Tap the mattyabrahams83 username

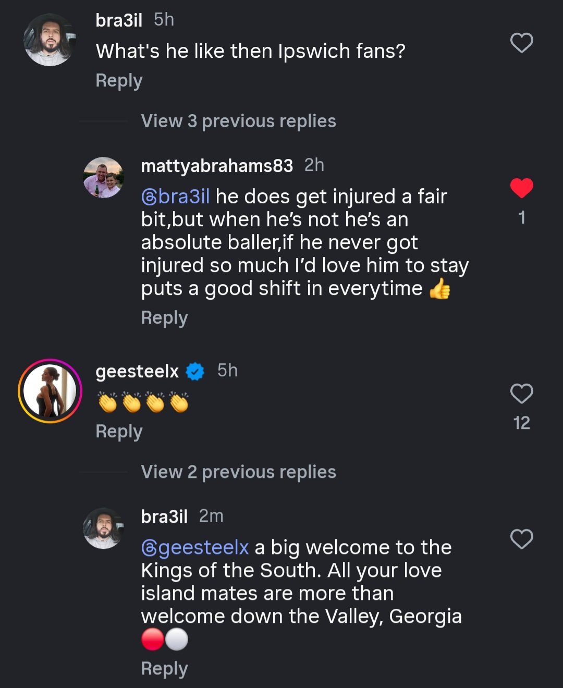tap(217, 166)
